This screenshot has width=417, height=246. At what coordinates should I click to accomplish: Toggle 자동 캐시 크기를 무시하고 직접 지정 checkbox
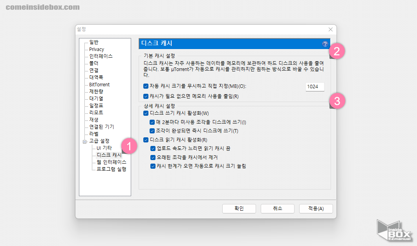click(146, 86)
